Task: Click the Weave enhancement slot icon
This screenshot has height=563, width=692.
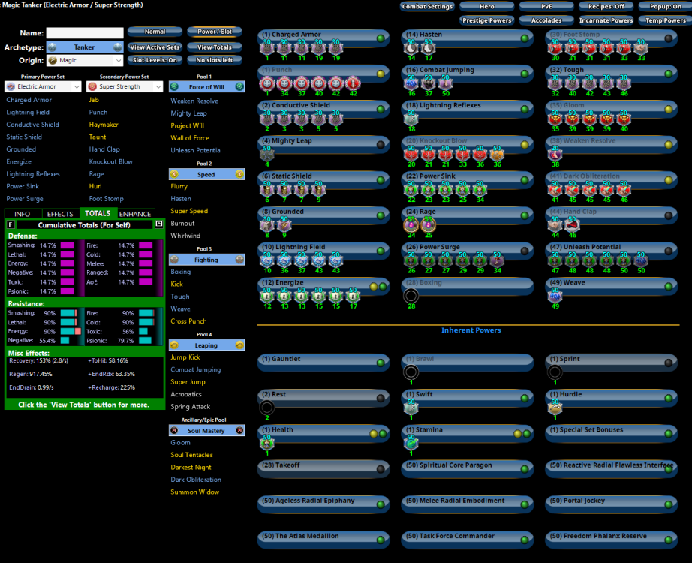Action: click(x=555, y=297)
